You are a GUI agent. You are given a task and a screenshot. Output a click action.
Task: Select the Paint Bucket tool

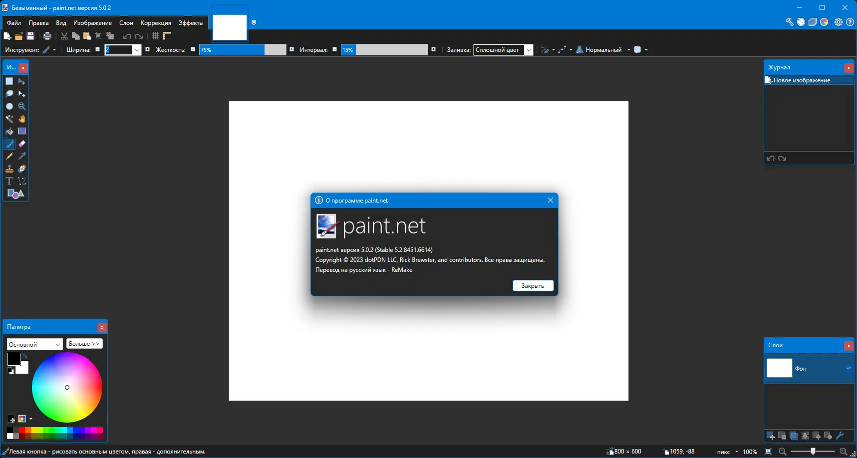[x=9, y=131]
